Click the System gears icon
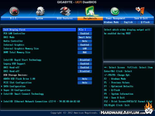 pos(40,11)
